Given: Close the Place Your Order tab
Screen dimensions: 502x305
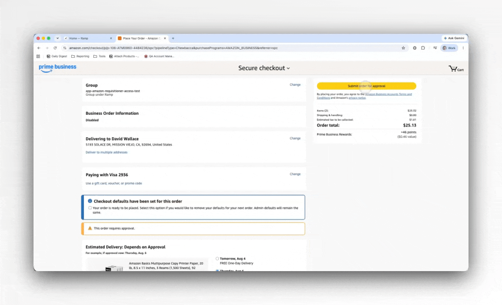Looking at the screenshot, I should click(x=165, y=39).
